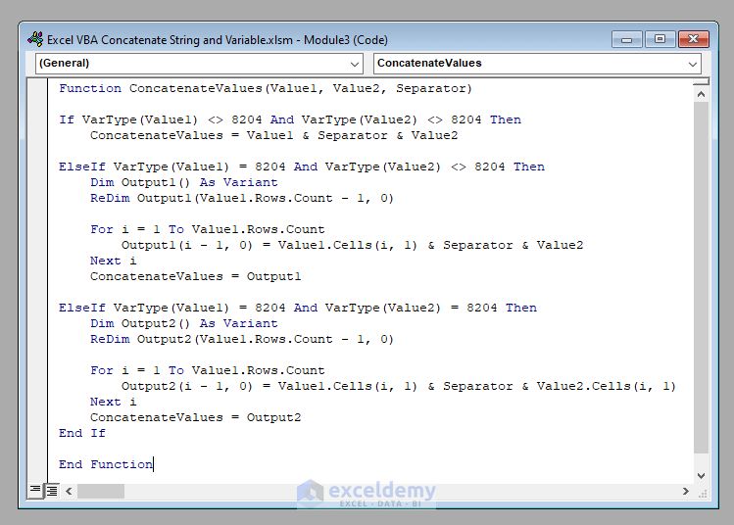Maximize the Module3 code window

tap(660, 39)
